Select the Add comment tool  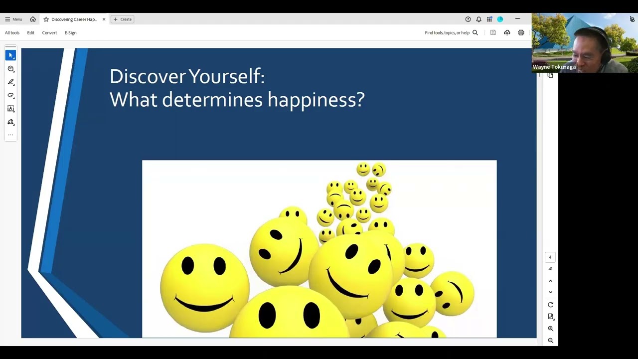pos(10,69)
